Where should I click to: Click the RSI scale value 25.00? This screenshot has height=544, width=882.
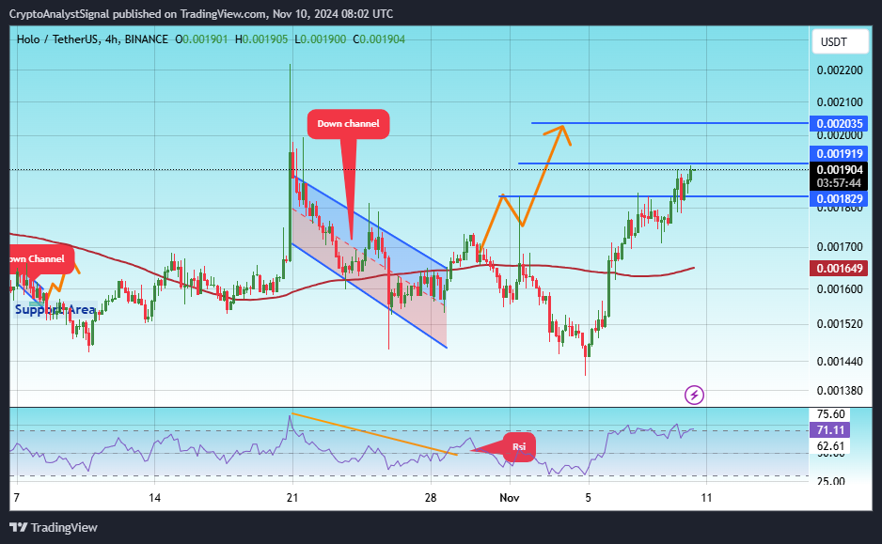(831, 481)
